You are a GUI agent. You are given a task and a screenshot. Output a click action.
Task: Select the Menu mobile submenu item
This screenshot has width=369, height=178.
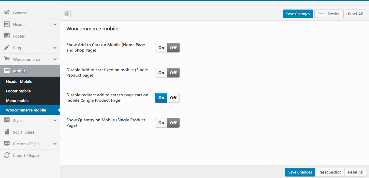[x=18, y=100]
